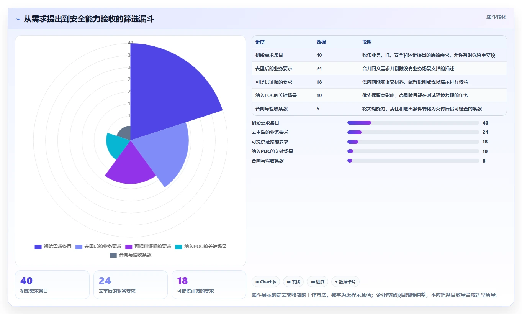Viewport: 522px width, 314px height.
Task: Click the table value 6 for 合同与验收条款
Action: point(318,109)
